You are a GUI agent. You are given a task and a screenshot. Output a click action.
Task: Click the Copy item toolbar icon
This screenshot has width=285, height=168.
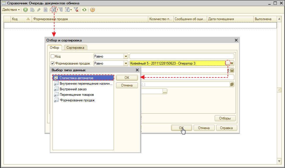click(32, 10)
